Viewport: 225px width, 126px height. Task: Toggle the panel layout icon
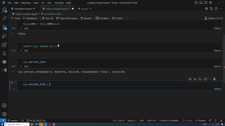(x=201, y=3)
